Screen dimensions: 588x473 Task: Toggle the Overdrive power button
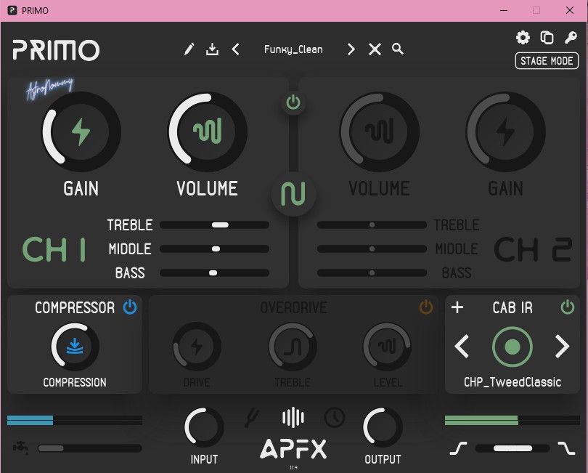point(425,307)
